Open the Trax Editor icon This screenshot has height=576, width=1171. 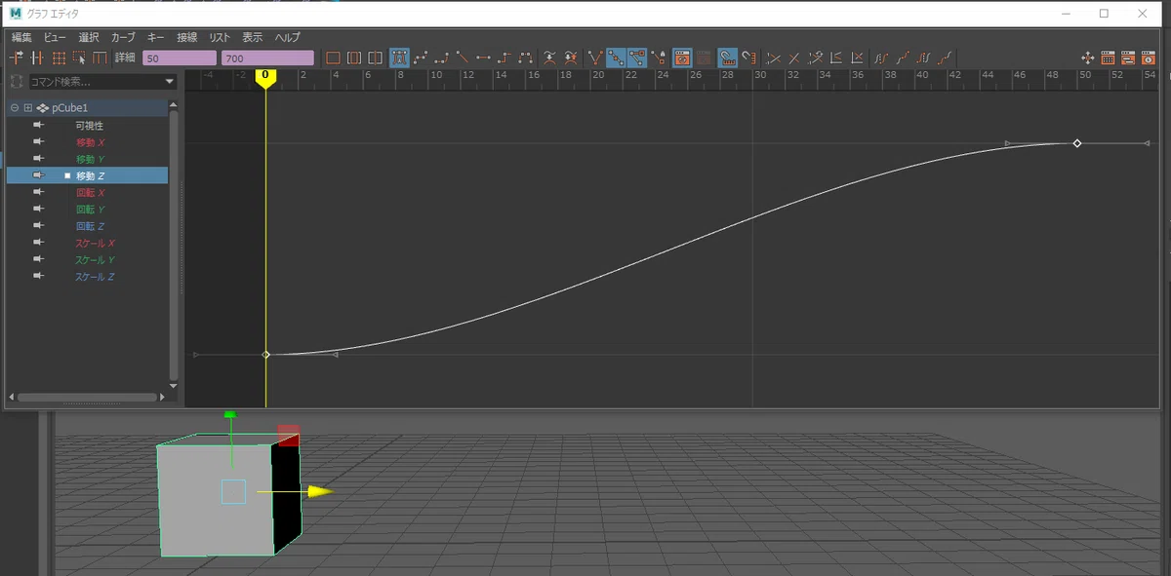click(x=1127, y=58)
